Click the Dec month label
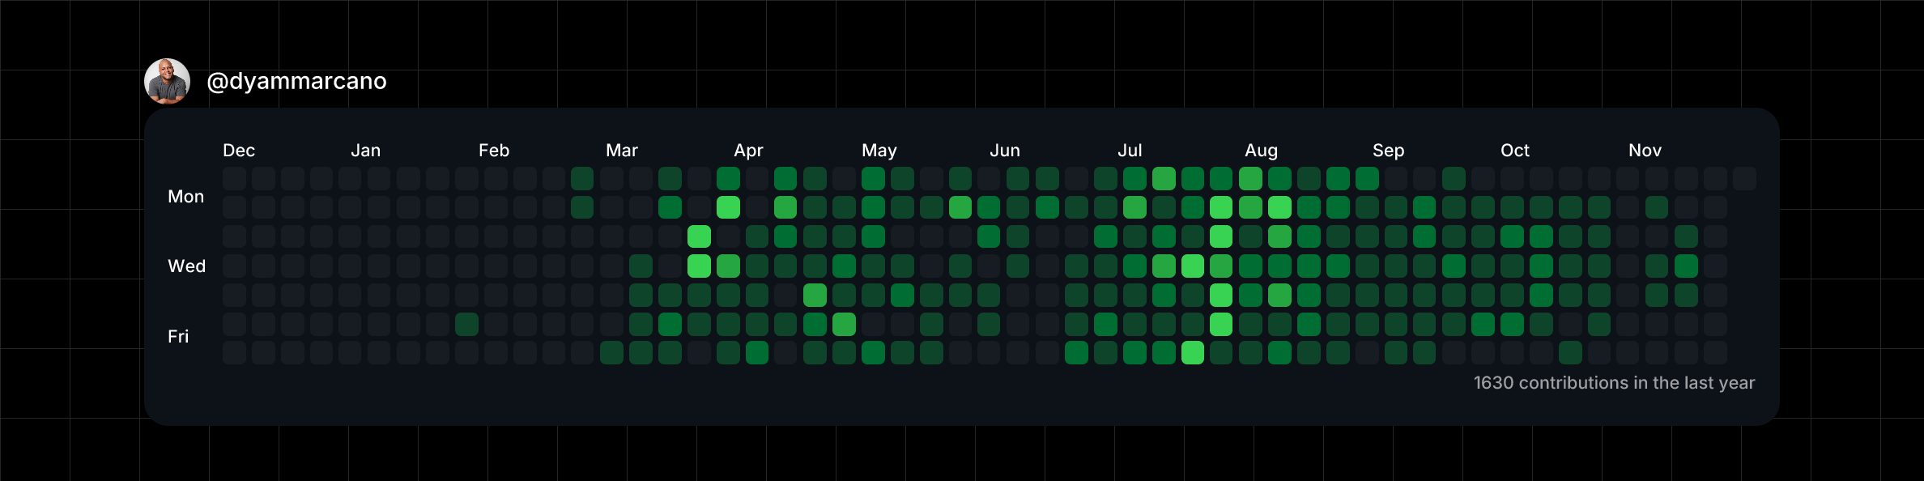Viewport: 1924px width, 481px height. tap(239, 151)
